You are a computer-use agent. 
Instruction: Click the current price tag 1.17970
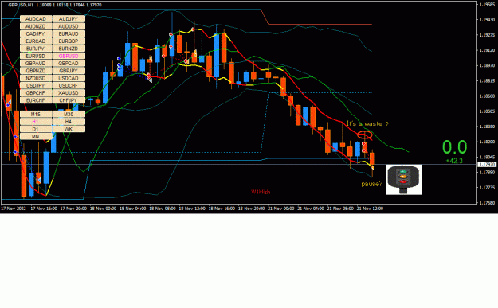tap(487, 165)
